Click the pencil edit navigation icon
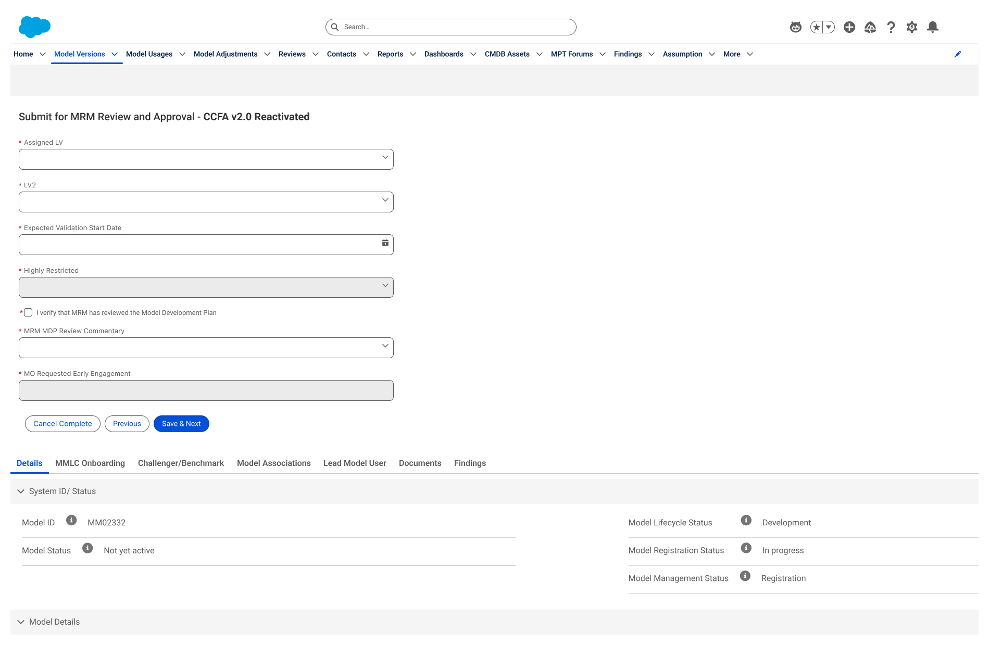989x645 pixels. click(958, 54)
